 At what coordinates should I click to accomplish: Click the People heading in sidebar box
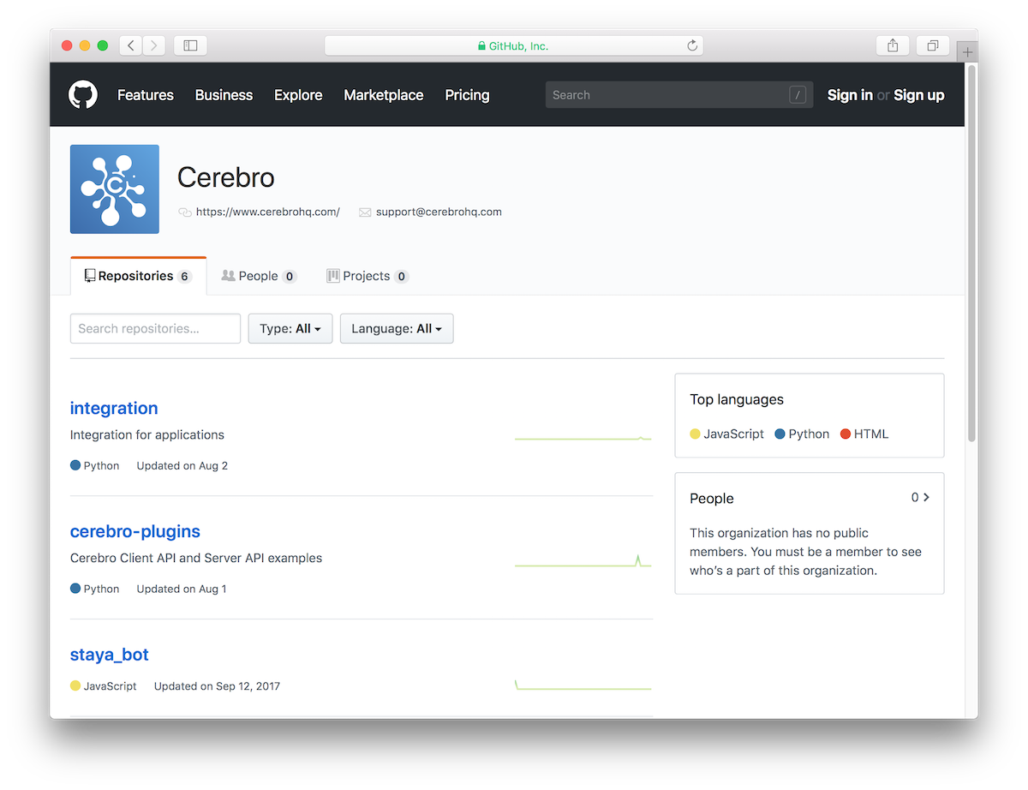(712, 498)
